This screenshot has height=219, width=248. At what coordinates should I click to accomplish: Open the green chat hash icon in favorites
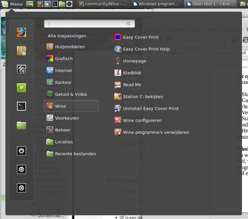point(21,88)
